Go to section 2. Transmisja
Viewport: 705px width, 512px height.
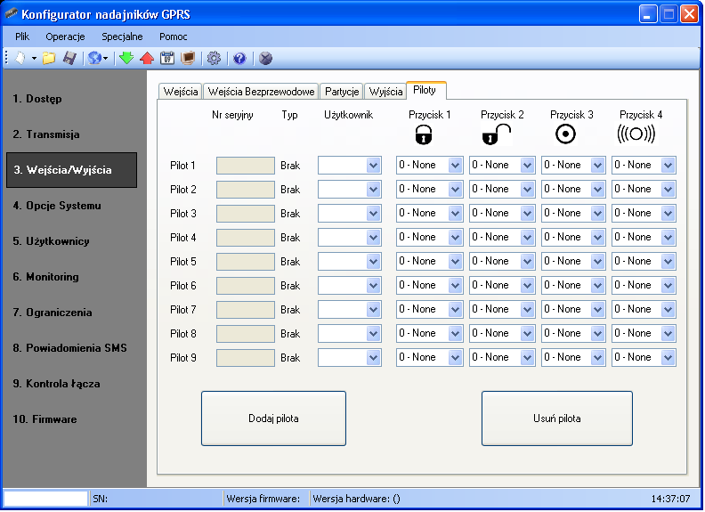click(46, 134)
